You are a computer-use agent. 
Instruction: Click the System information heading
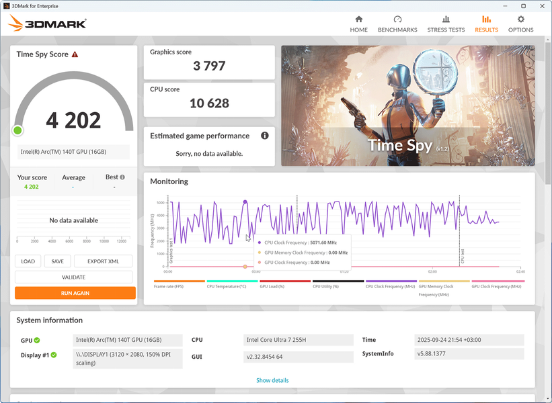point(49,320)
